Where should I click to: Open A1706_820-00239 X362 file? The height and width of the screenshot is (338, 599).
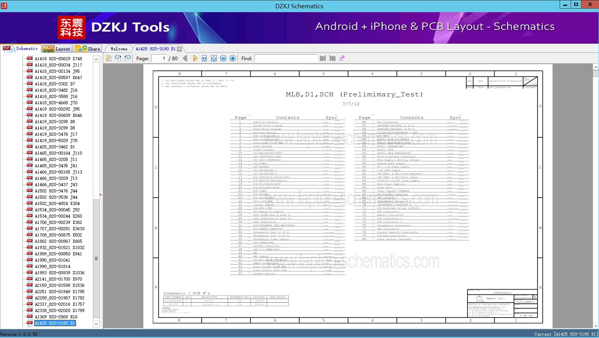(58, 222)
